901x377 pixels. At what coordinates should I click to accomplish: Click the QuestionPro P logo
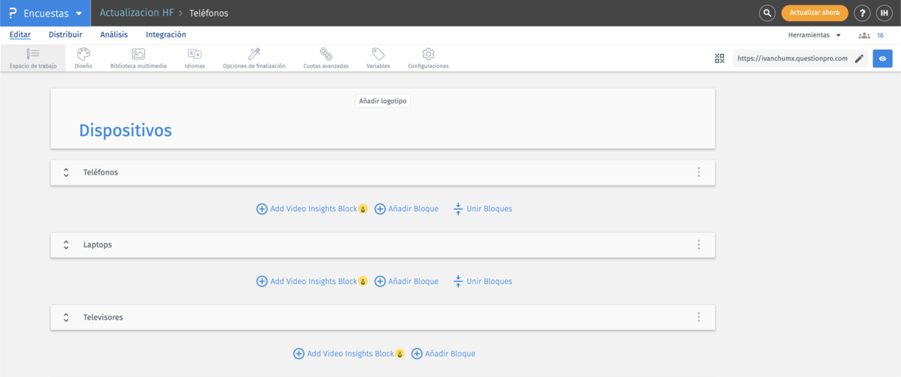coord(13,13)
